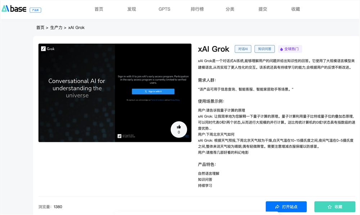360x215 pixels.
Task: Click the 产品库 badge next to logo
Action: pyautogui.click(x=35, y=10)
